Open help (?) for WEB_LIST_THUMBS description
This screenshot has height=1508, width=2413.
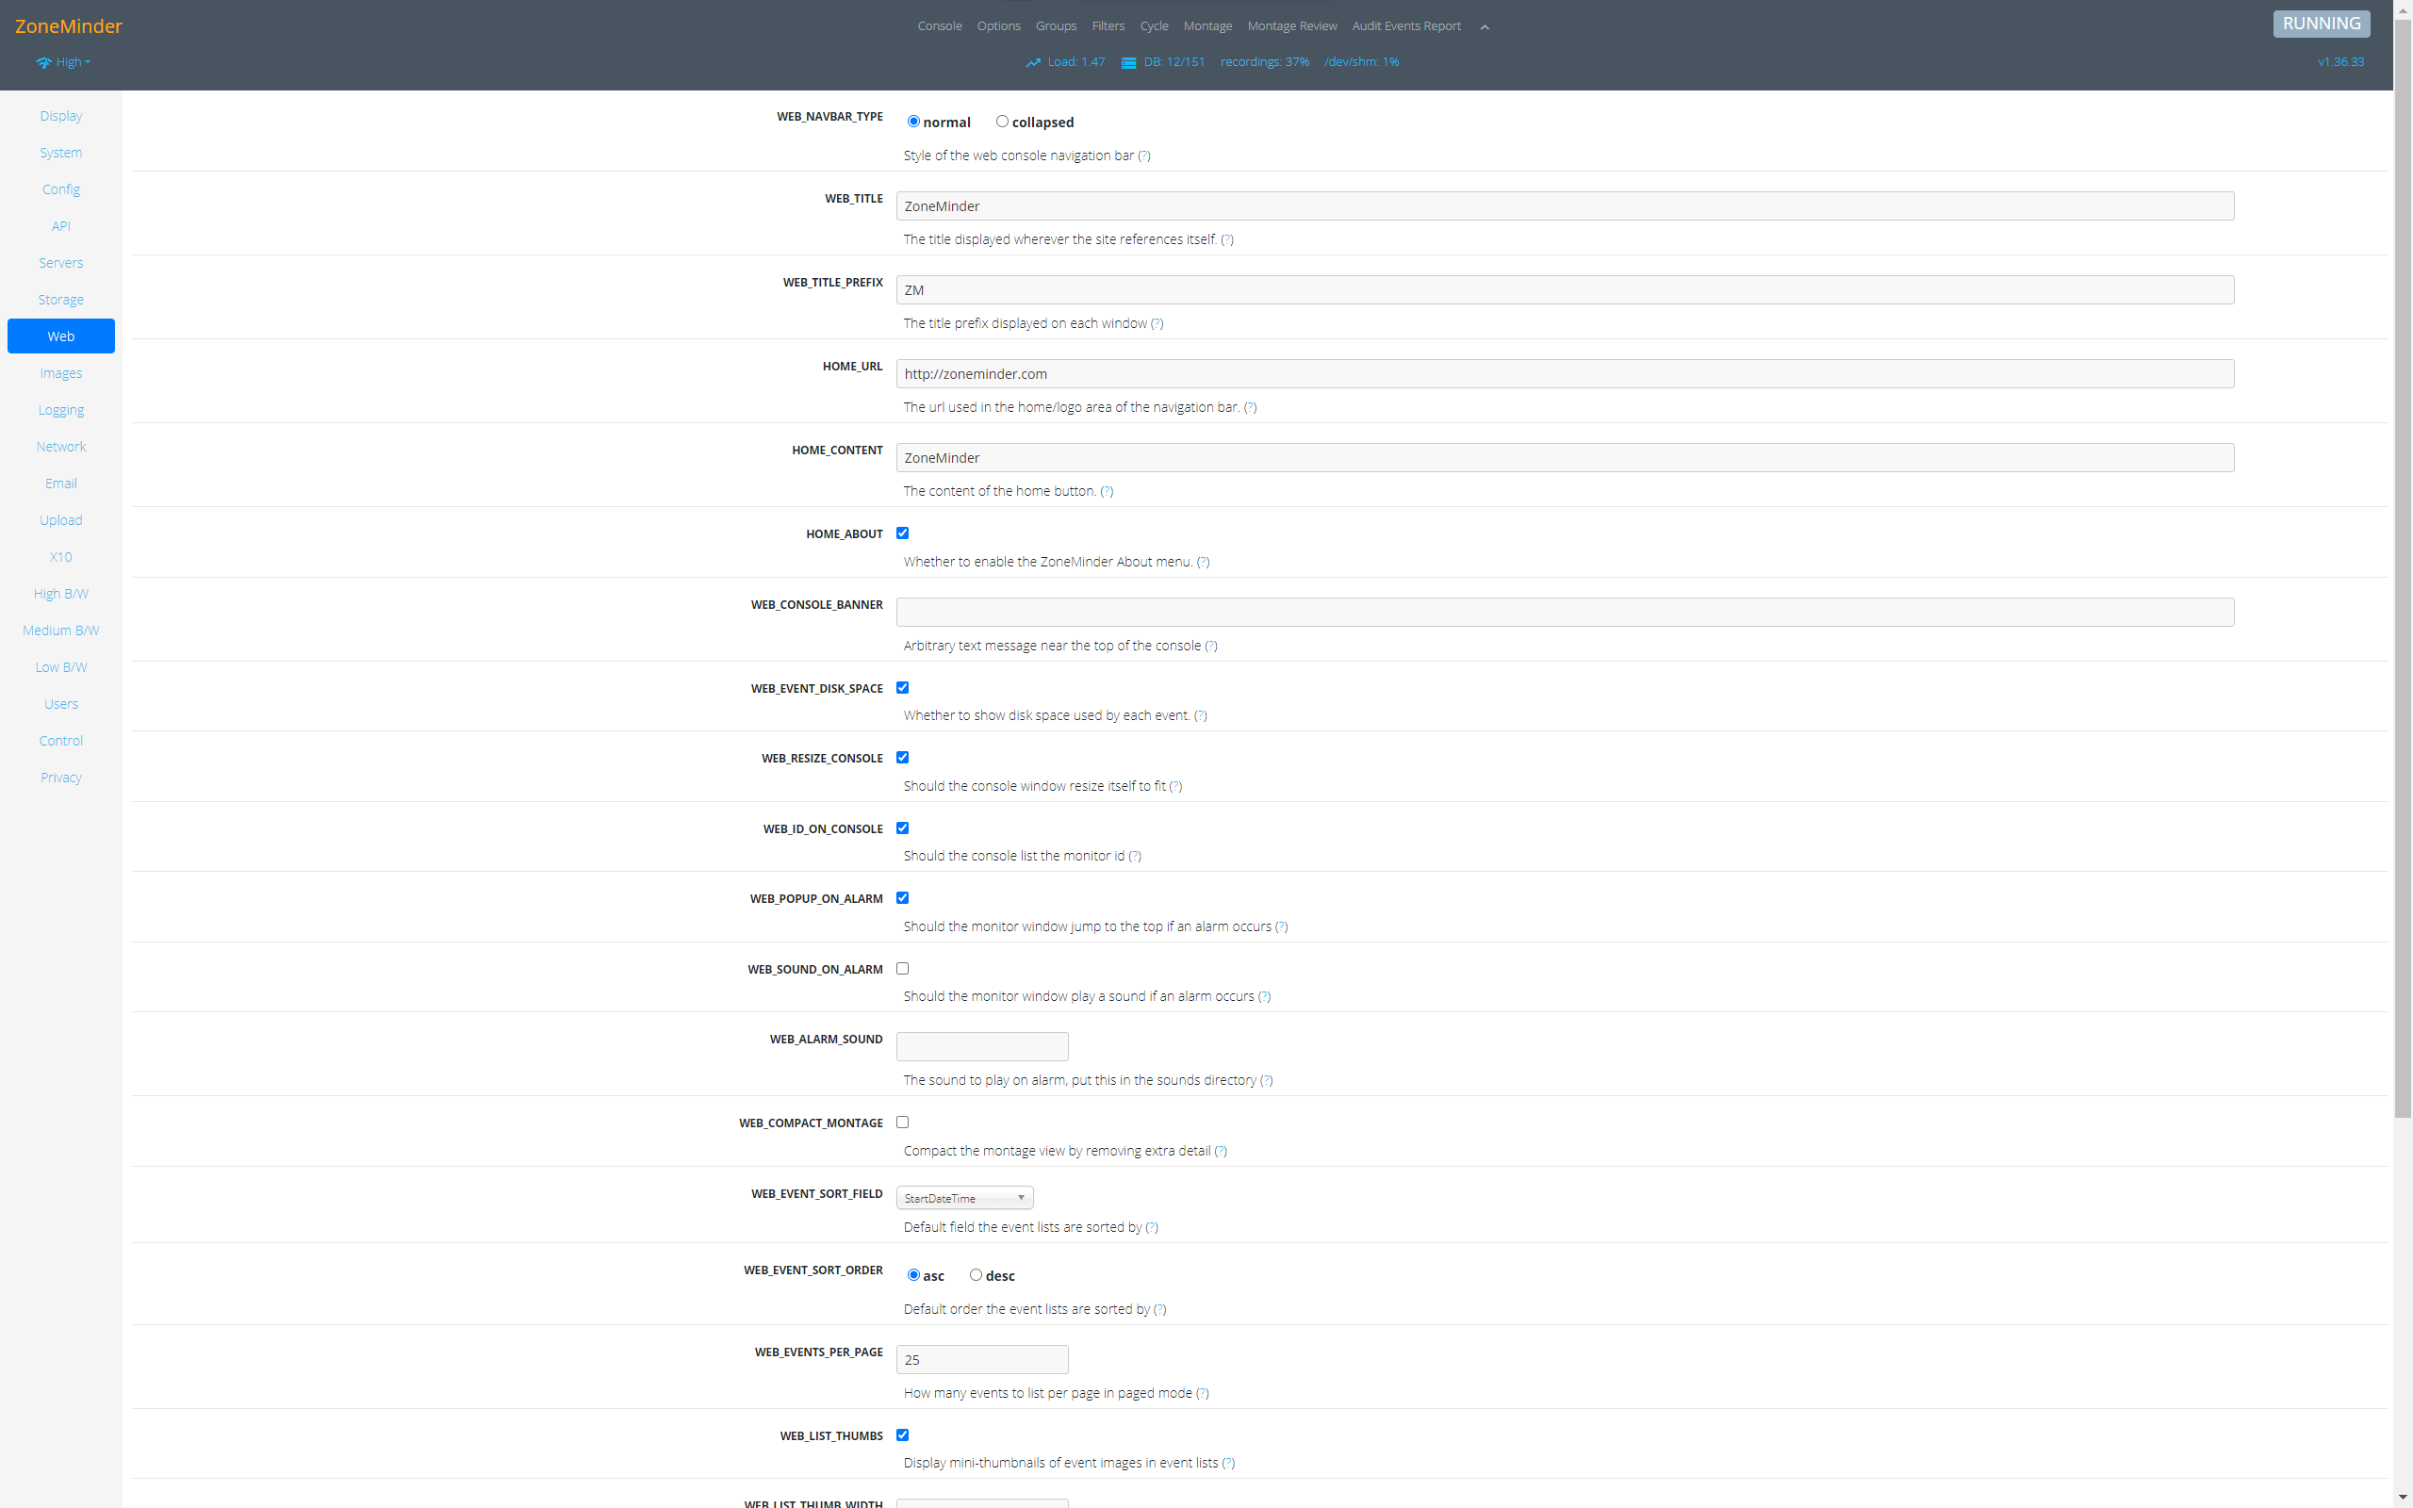pos(1227,1463)
